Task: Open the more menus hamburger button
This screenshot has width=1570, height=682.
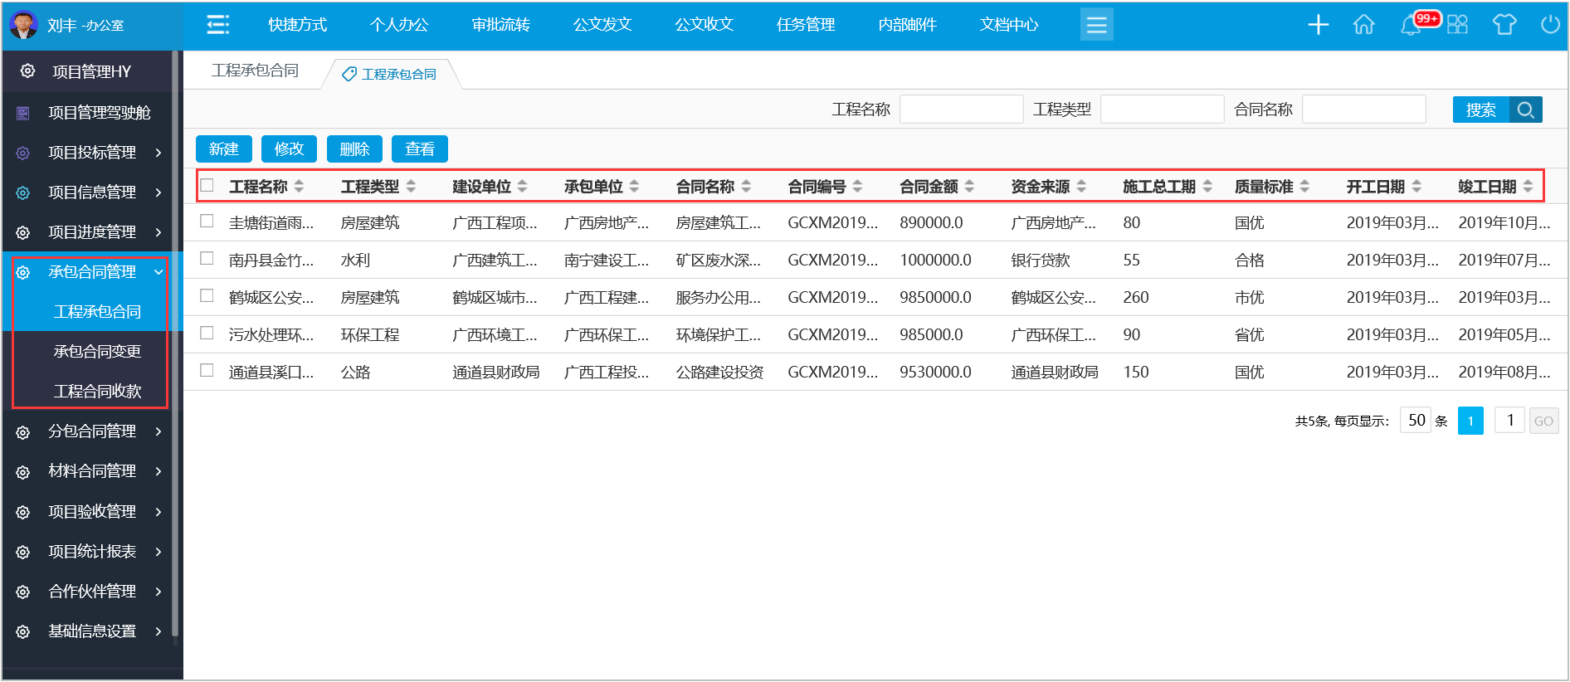Action: 1096,25
